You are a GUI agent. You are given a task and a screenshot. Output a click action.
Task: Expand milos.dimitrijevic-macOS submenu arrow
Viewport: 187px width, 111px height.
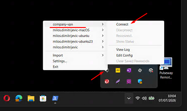tap(103, 30)
